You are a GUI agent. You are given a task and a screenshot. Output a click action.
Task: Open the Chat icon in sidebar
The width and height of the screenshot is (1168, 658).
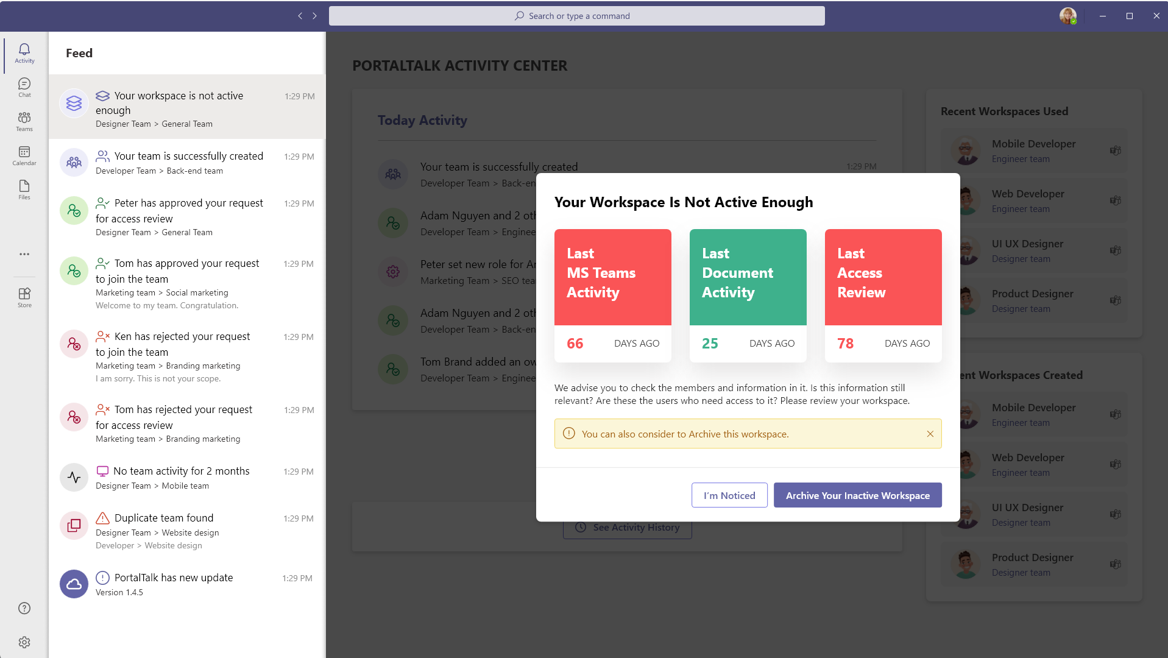(x=24, y=87)
